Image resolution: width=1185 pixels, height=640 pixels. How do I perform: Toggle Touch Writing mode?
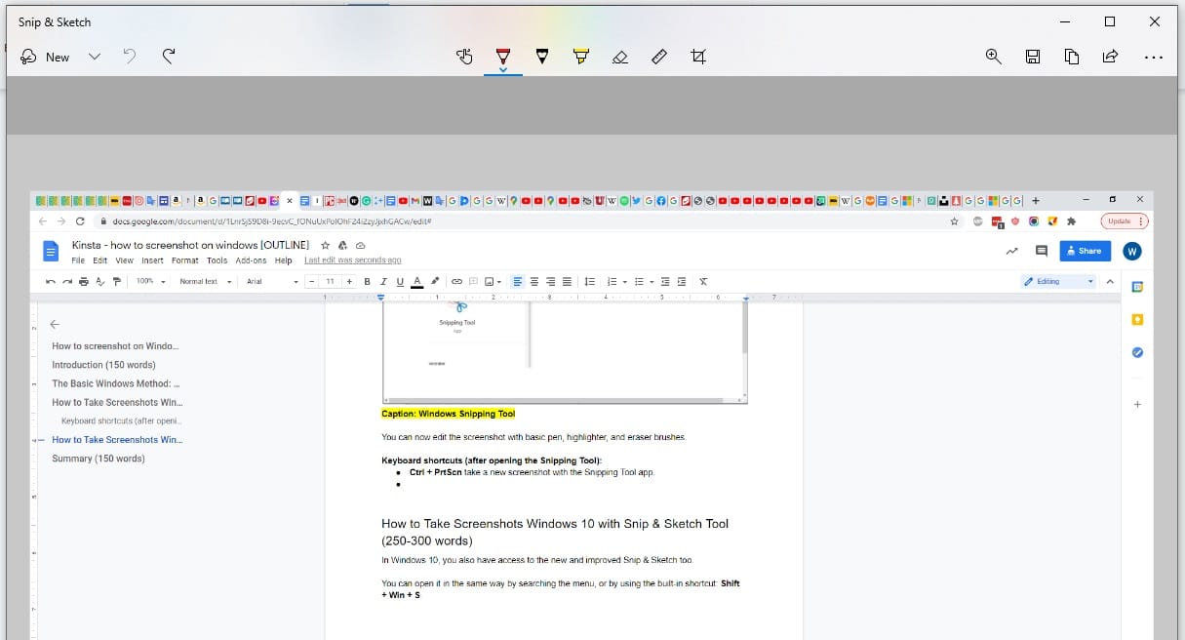465,57
